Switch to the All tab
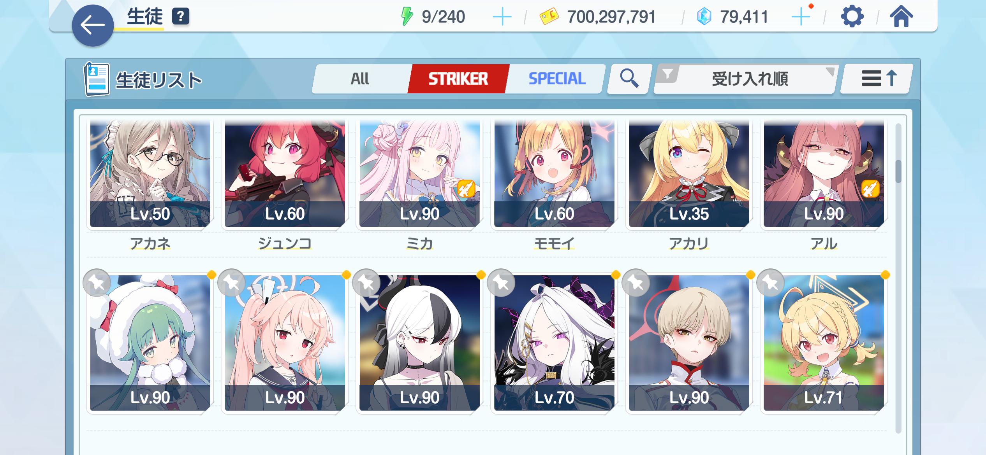The height and width of the screenshot is (455, 986). [x=360, y=79]
